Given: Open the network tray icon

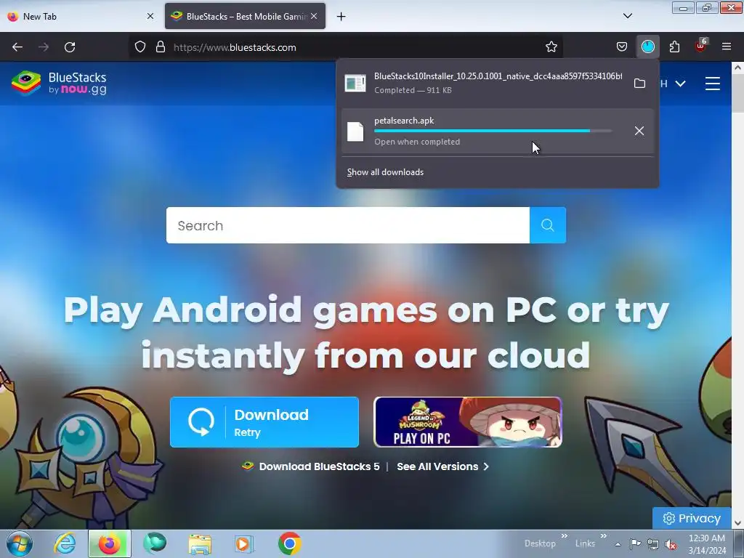Looking at the screenshot, I should click(x=653, y=544).
